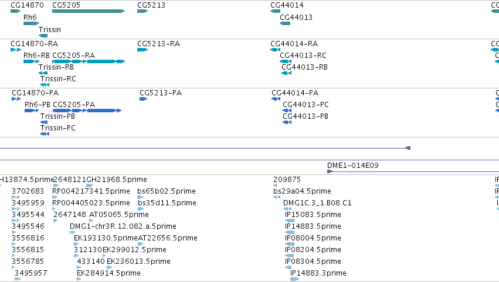Select the 3556816 feature label
499x282 pixels.
click(x=28, y=238)
